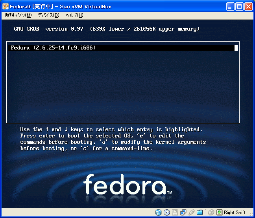The image size is (255, 218).
Task: Click the 'Press enter to boot' instruction line
Action: (x=102, y=136)
